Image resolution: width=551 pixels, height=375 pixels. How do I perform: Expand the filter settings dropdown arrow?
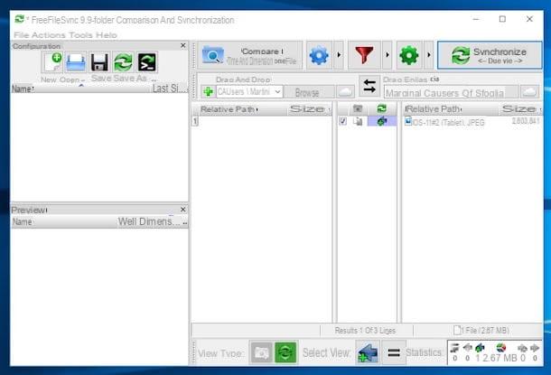[x=388, y=55]
